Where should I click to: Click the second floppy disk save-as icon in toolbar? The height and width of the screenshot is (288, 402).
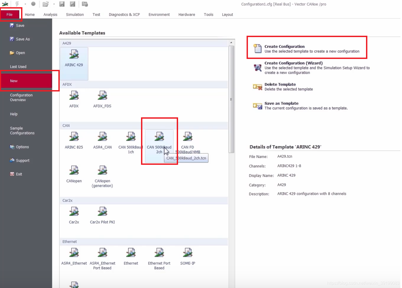(x=73, y=4)
